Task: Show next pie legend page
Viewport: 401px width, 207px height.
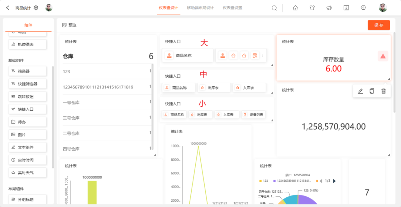Action: click(334, 181)
